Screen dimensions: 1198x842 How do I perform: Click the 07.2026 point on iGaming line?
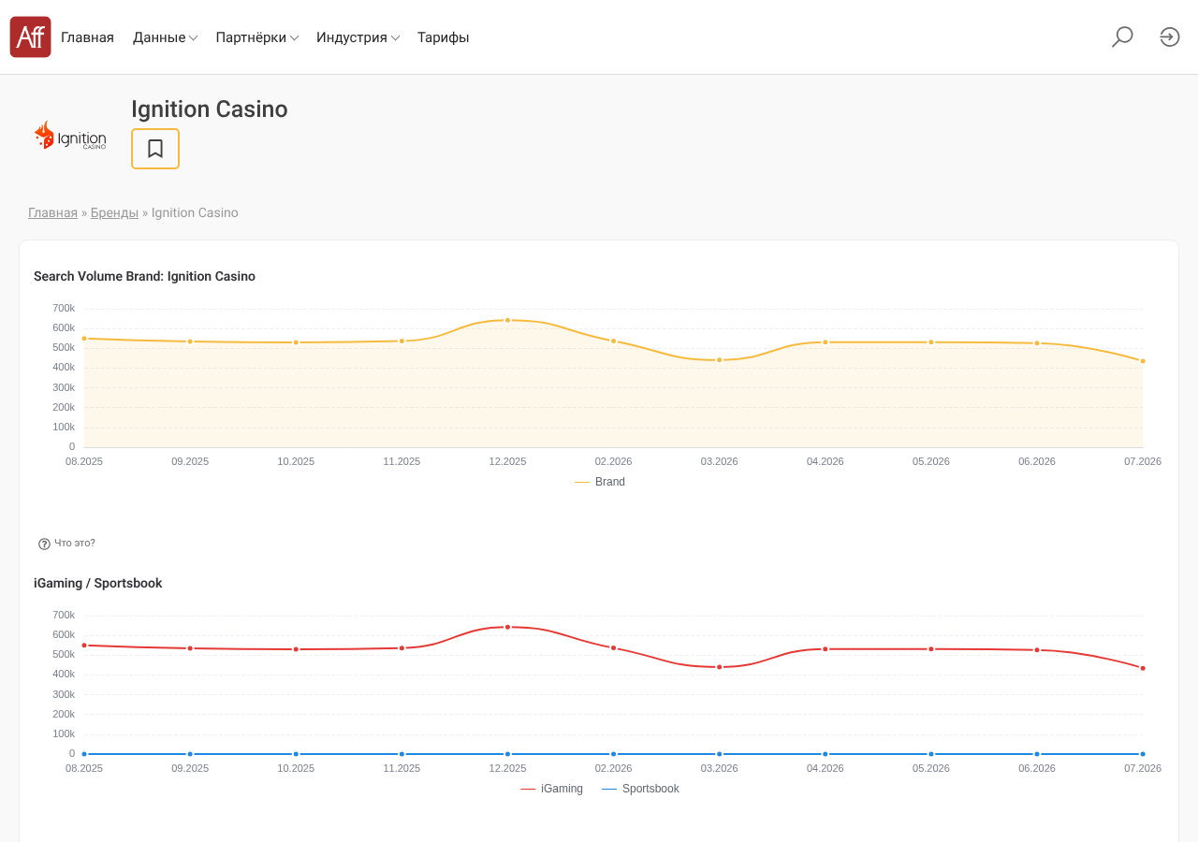(1143, 668)
